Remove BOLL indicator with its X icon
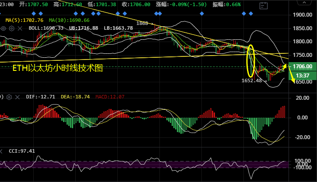317x182 pixels. click(20, 28)
